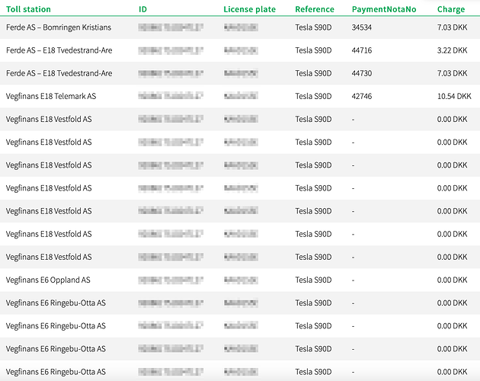Click the PaymentNotaNo dash in the E6 Oppland row
480x381 pixels.
[x=354, y=280]
